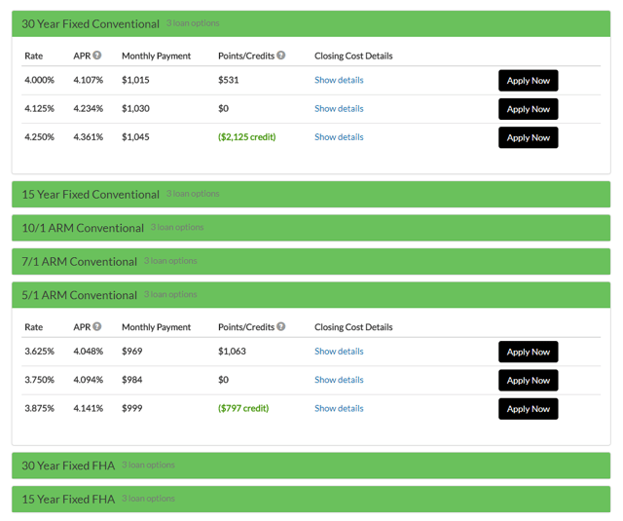The image size is (623, 521).
Task: Click the $1,030 monthly payment
Action: [x=135, y=108]
